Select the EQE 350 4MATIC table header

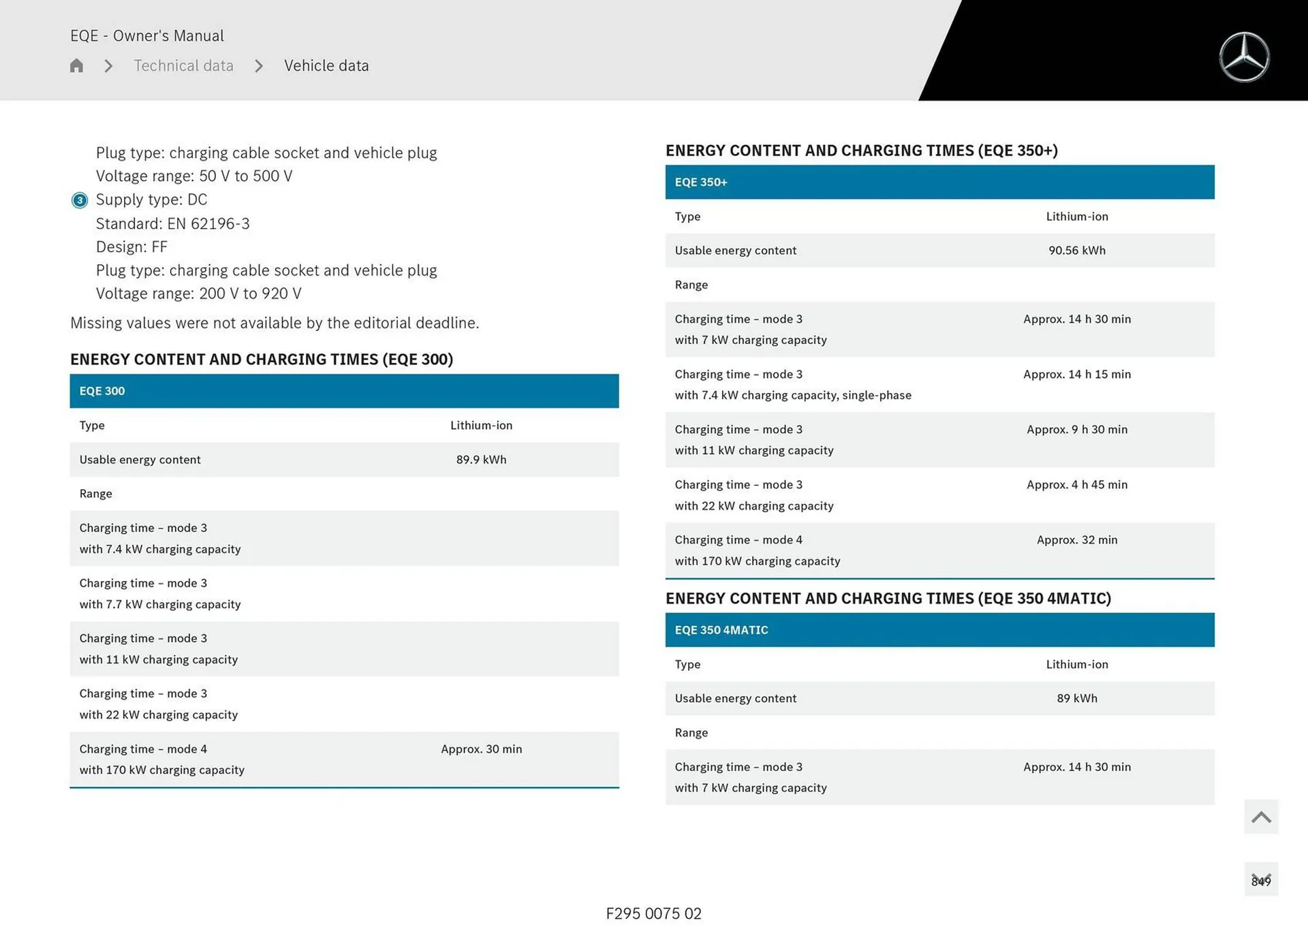point(939,630)
